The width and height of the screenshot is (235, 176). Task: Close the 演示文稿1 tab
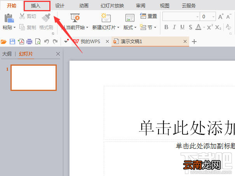(x=185, y=41)
